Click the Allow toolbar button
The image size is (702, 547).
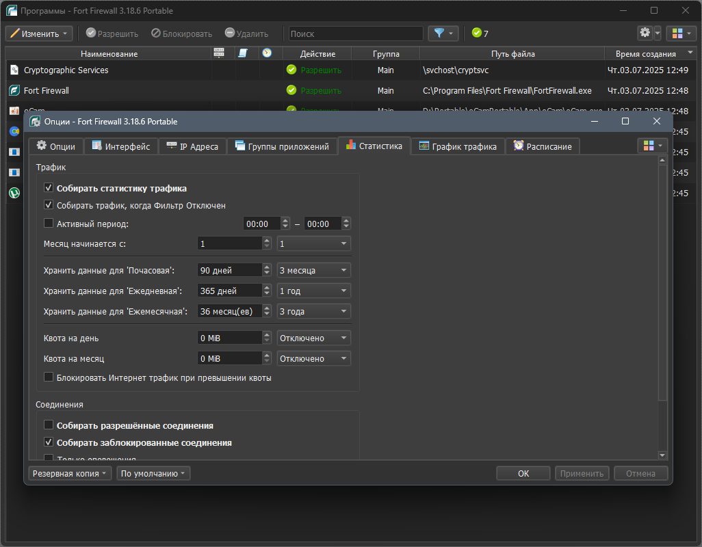coord(112,34)
